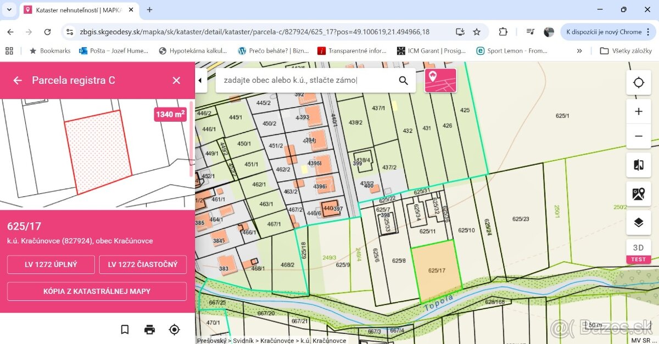
Task: Zoom out with the minus button
Action: click(x=638, y=136)
